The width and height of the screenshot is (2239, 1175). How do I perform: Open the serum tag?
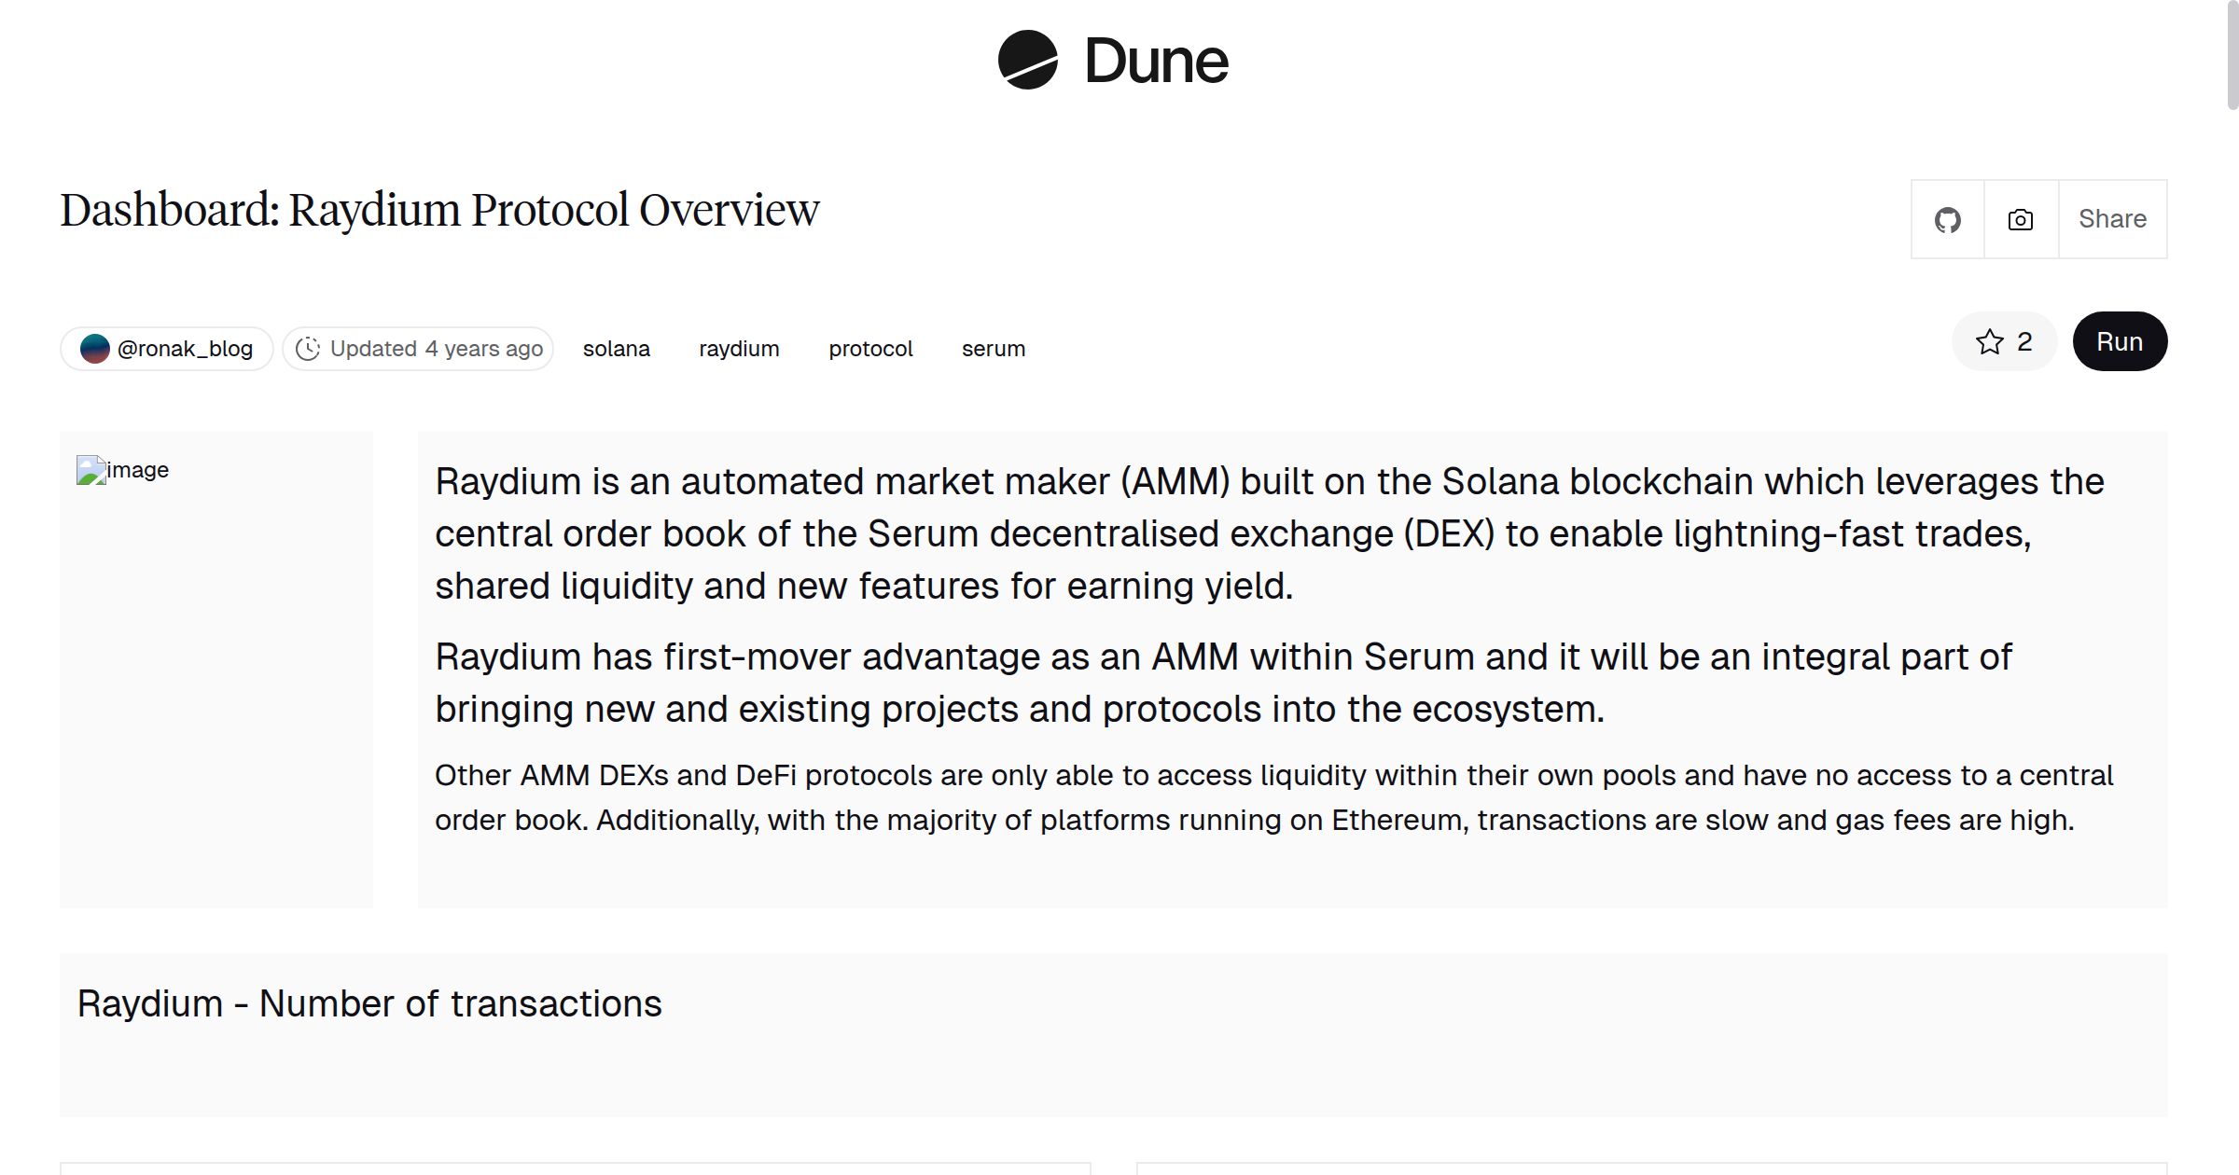click(x=994, y=348)
